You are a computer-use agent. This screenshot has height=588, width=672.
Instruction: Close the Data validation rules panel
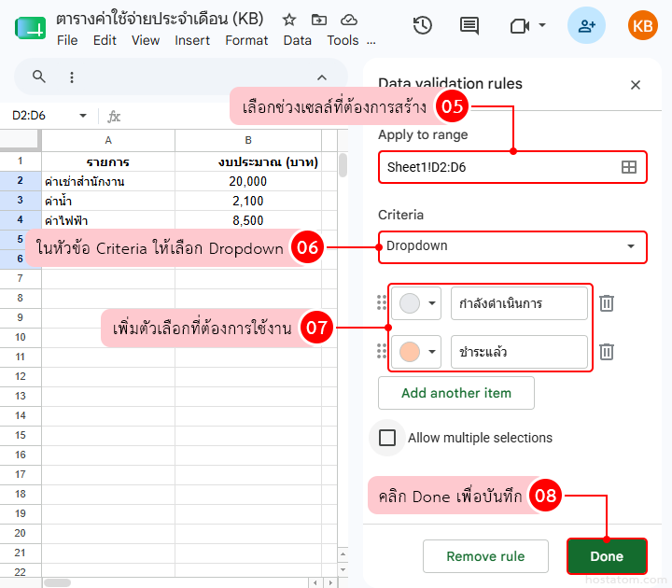pos(636,85)
